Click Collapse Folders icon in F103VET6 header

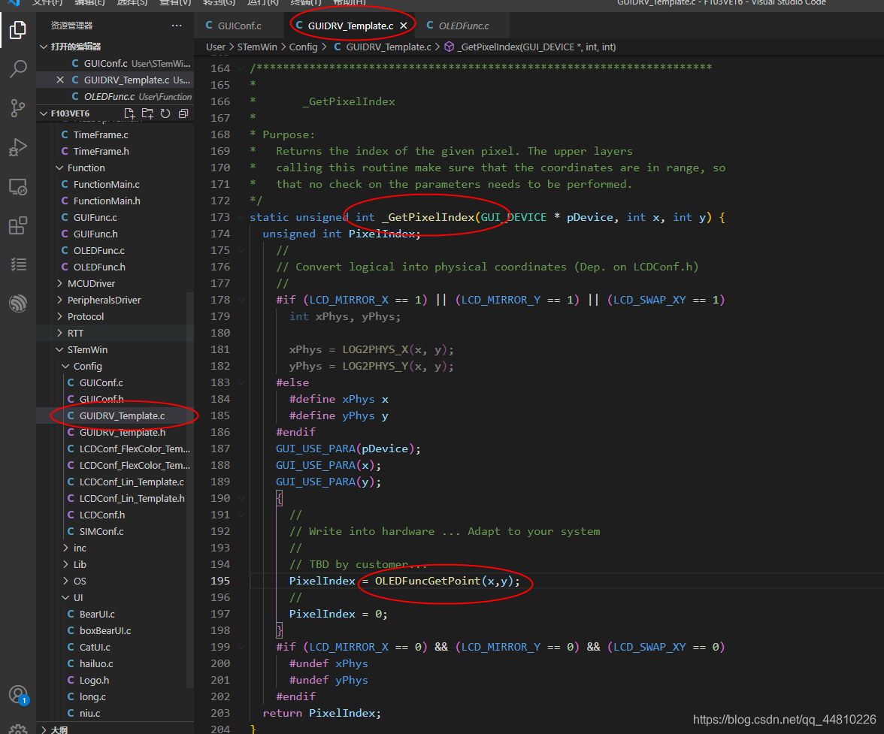click(x=183, y=113)
